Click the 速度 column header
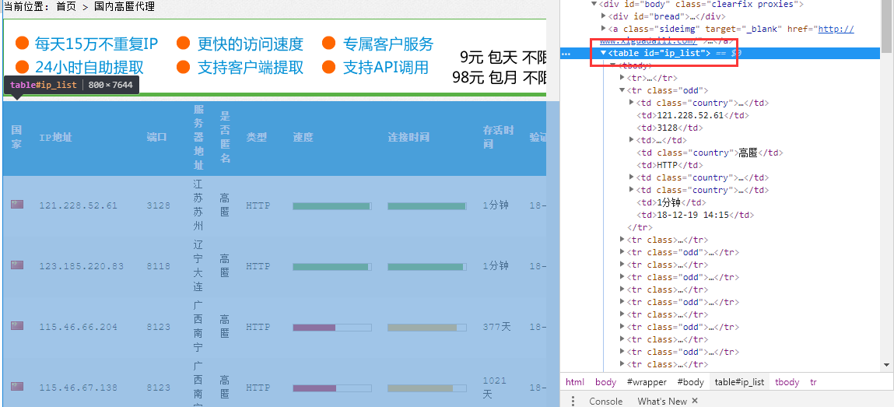Screen dimensions: 894x407 [303, 138]
